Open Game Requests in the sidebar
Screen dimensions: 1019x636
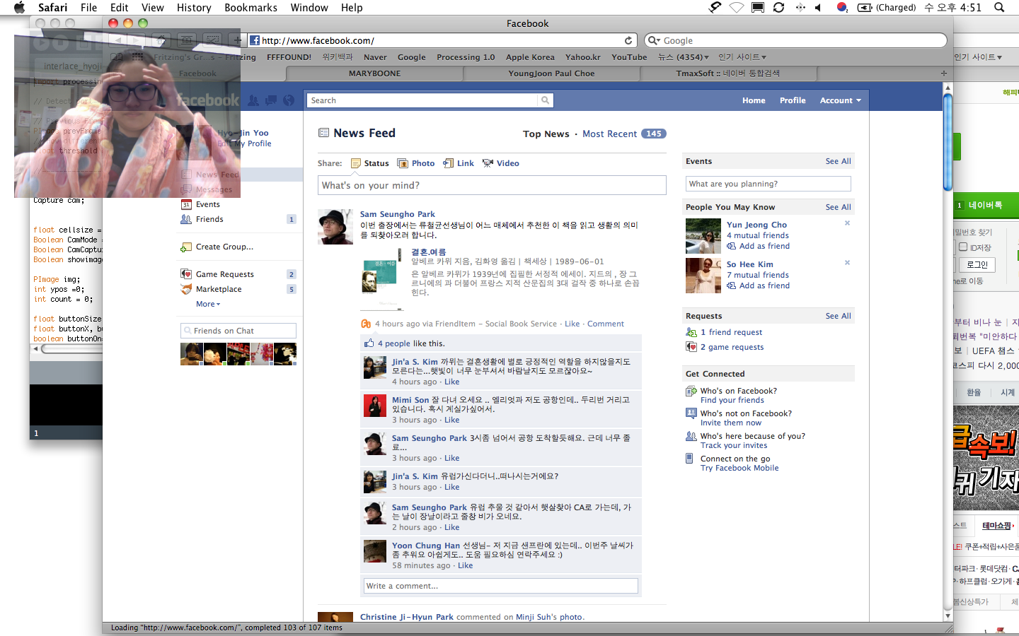[224, 274]
